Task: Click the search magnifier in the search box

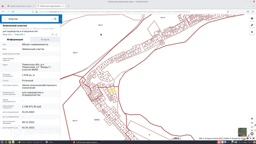Action: [x=55, y=19]
